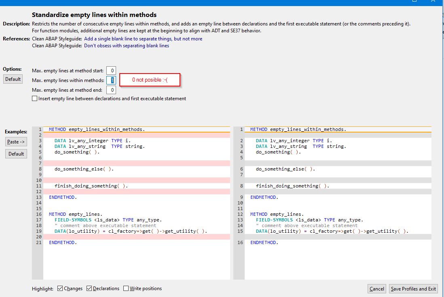Select the max empty lines within methods field
The image size is (444, 297).
pyautogui.click(x=111, y=80)
